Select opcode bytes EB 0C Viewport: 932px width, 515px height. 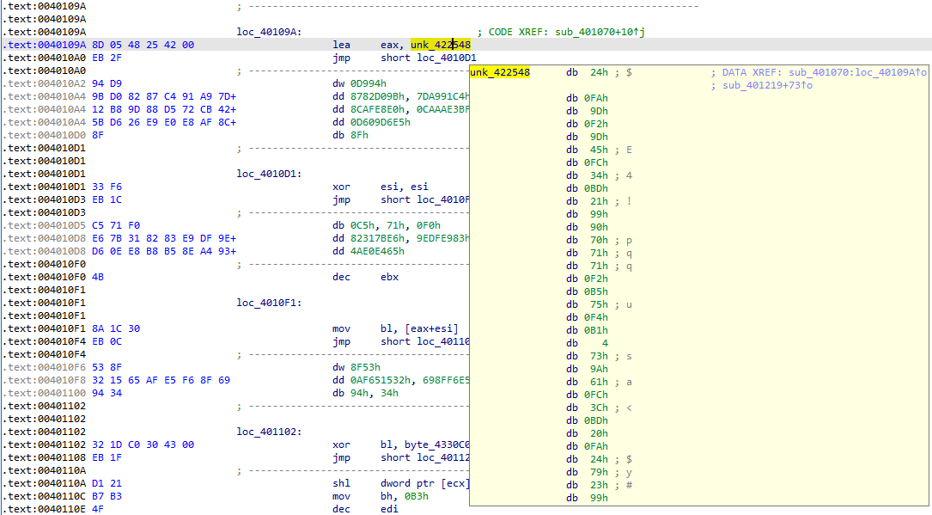[x=107, y=342]
